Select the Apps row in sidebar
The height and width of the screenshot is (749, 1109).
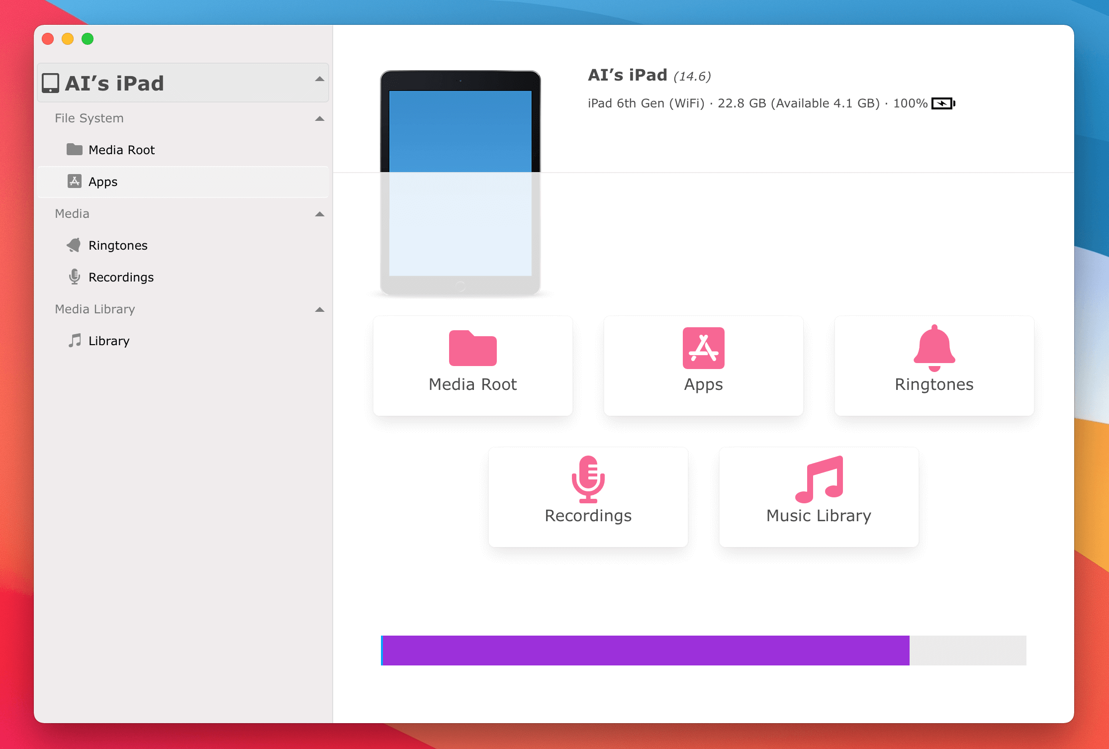click(x=183, y=182)
